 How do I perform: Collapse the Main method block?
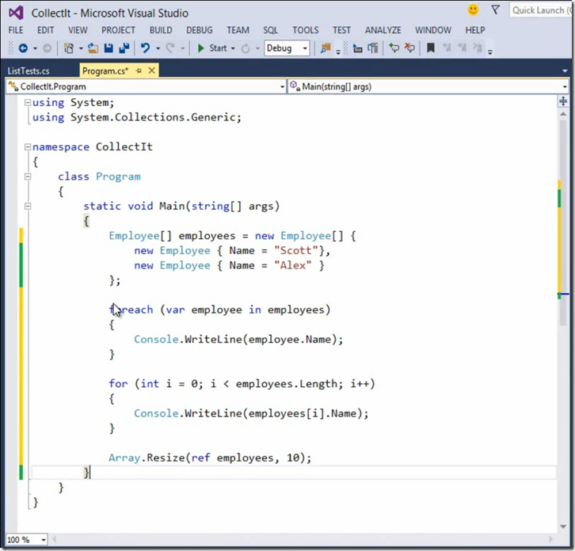[x=28, y=207]
